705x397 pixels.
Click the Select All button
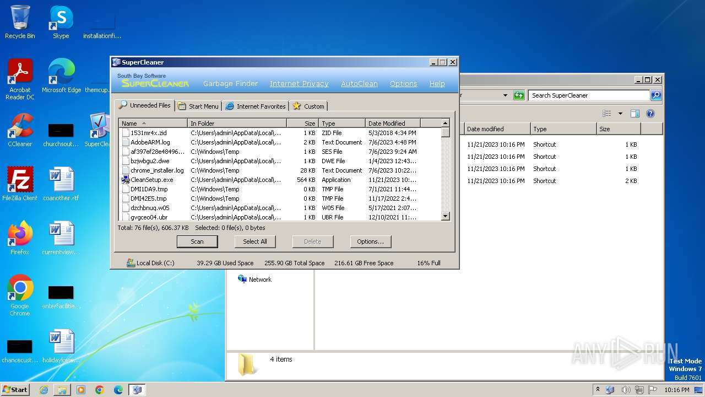pos(255,242)
